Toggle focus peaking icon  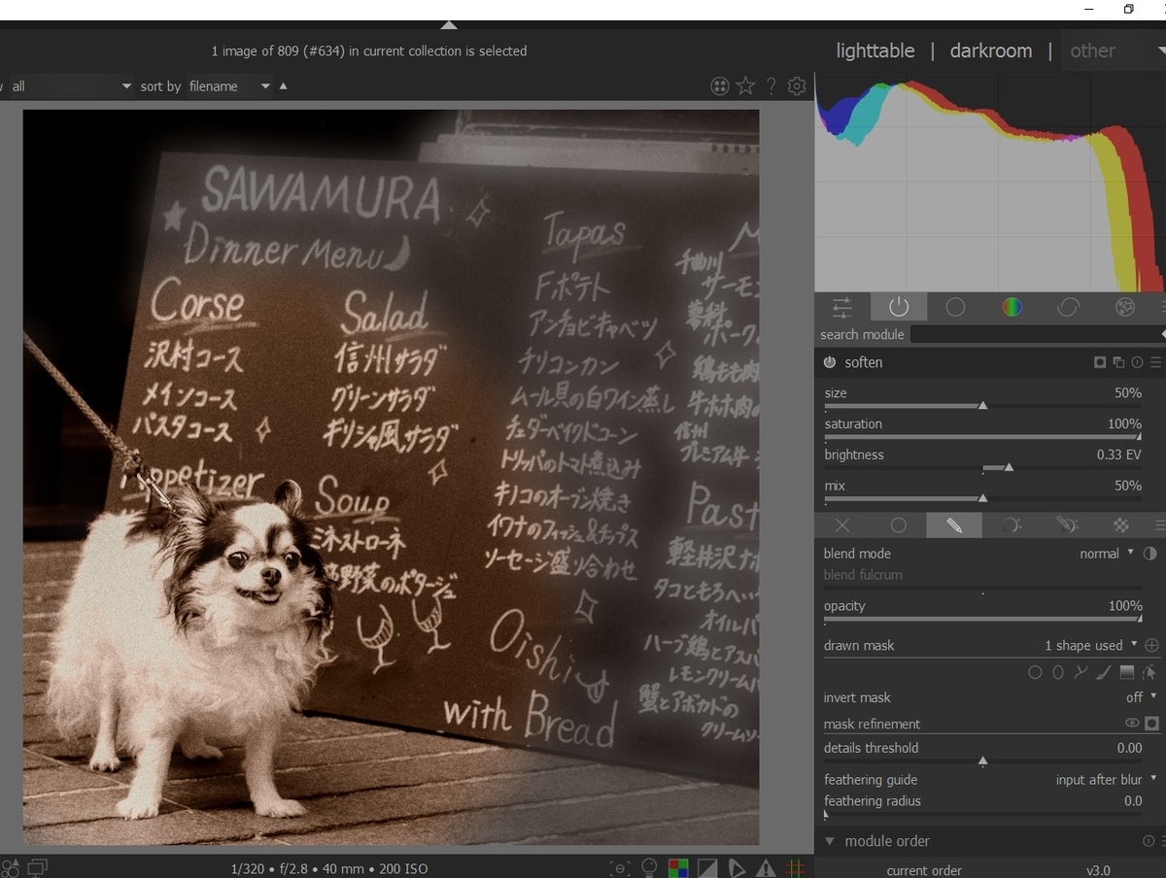click(x=620, y=868)
